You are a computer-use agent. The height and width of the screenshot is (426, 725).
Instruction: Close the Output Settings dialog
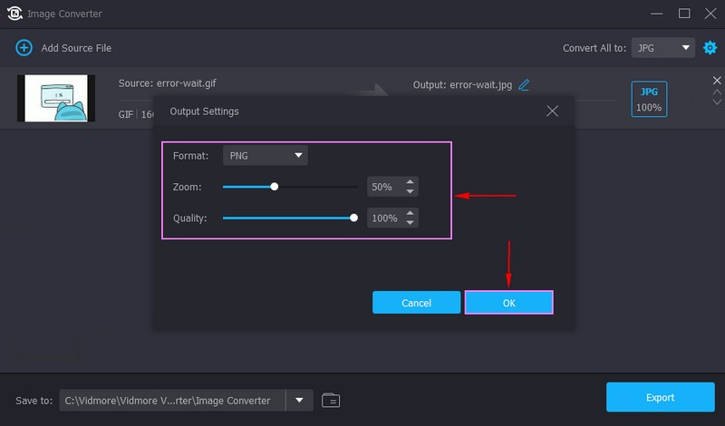click(x=553, y=111)
